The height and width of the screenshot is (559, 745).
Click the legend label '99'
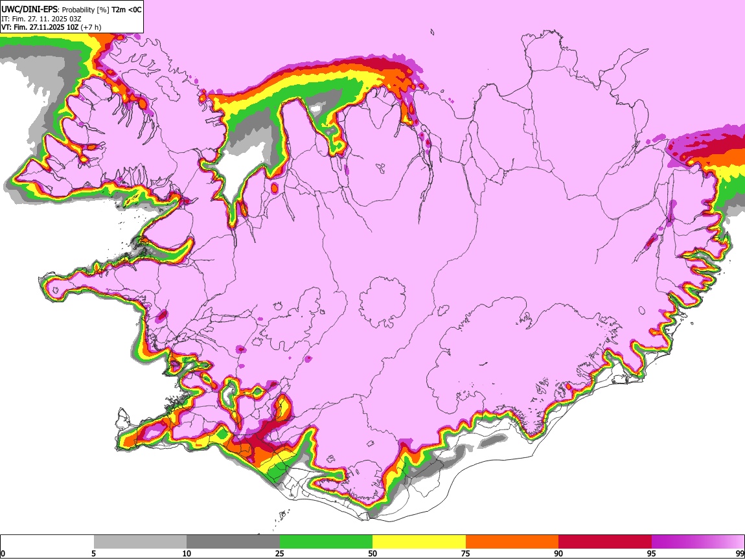coord(740,554)
